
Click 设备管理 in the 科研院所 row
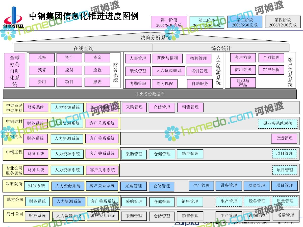[229, 186]
